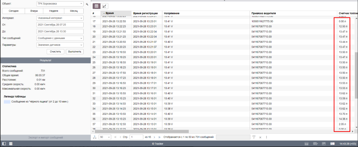Switch to table view mode
This screenshot has height=147, width=358.
97,6
